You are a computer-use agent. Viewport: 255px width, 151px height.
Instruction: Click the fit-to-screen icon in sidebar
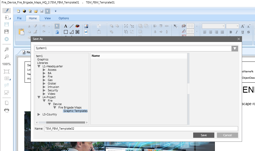pyautogui.click(x=7, y=72)
